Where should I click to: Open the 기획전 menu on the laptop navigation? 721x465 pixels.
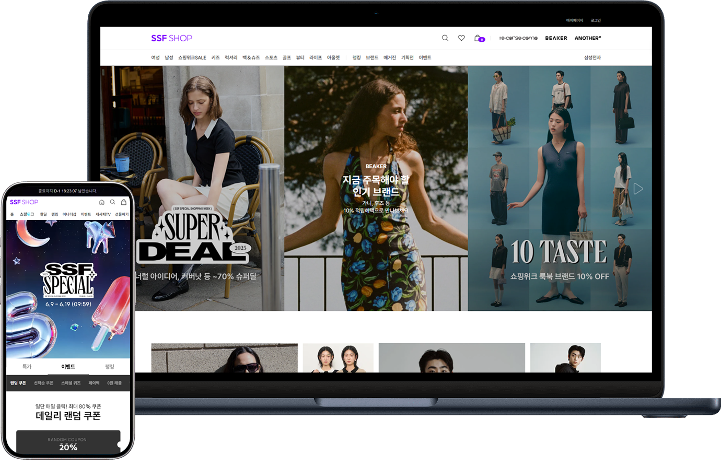coord(408,57)
